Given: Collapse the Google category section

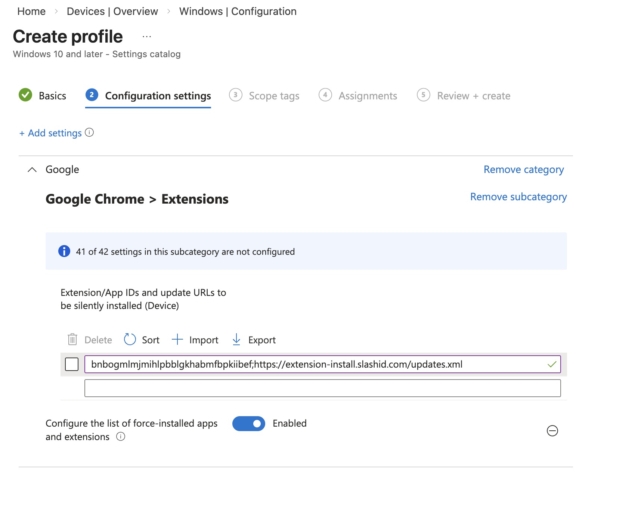Looking at the screenshot, I should pos(32,170).
